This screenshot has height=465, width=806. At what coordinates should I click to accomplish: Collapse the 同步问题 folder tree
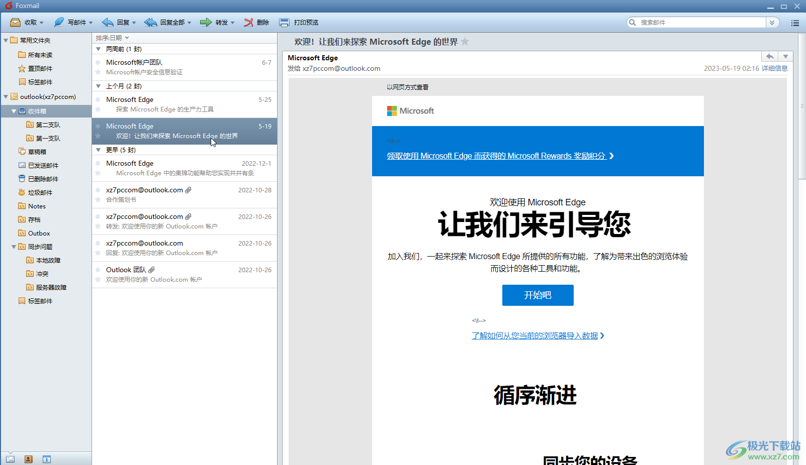coord(14,247)
